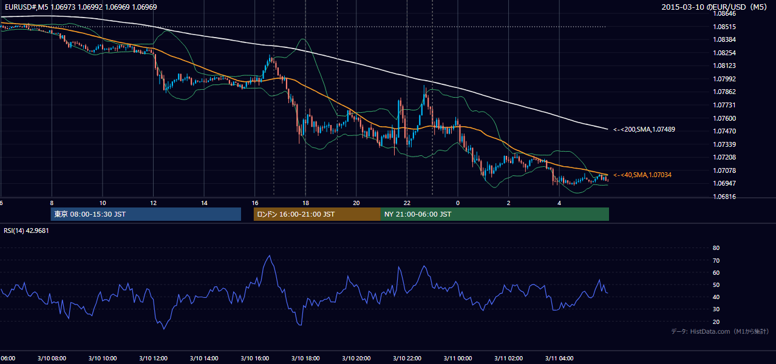Click price level 1.08254 on axis

pyautogui.click(x=725, y=53)
